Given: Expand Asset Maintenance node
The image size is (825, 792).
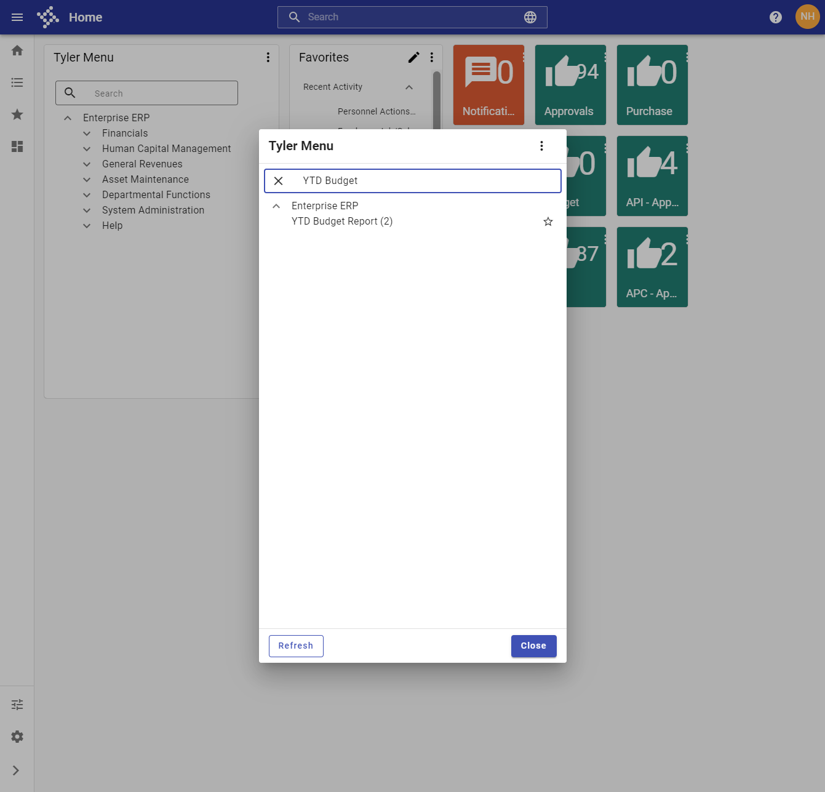Looking at the screenshot, I should [x=87, y=180].
